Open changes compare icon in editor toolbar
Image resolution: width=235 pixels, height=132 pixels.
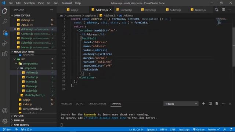pyautogui.click(x=217, y=10)
